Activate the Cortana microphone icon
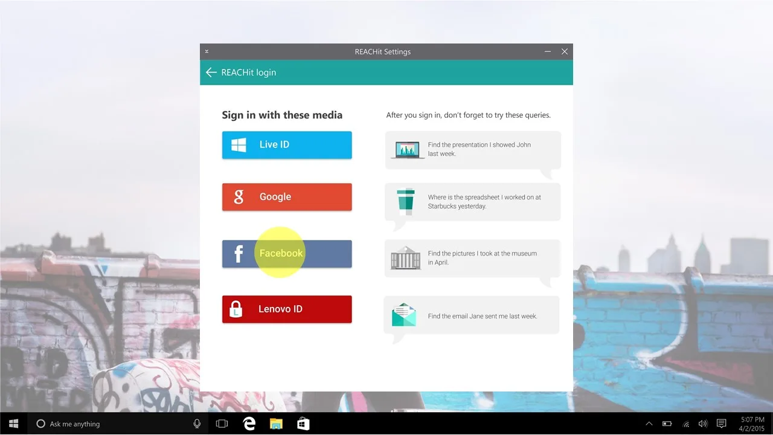This screenshot has height=435, width=773. pyautogui.click(x=197, y=424)
